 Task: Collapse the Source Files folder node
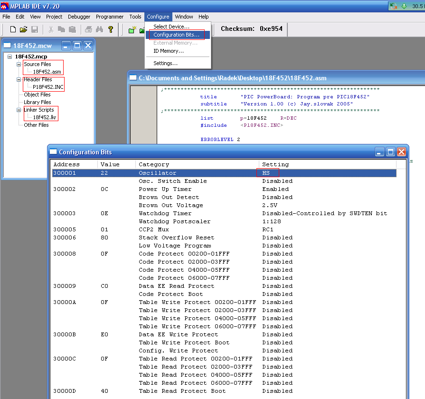click(x=19, y=64)
